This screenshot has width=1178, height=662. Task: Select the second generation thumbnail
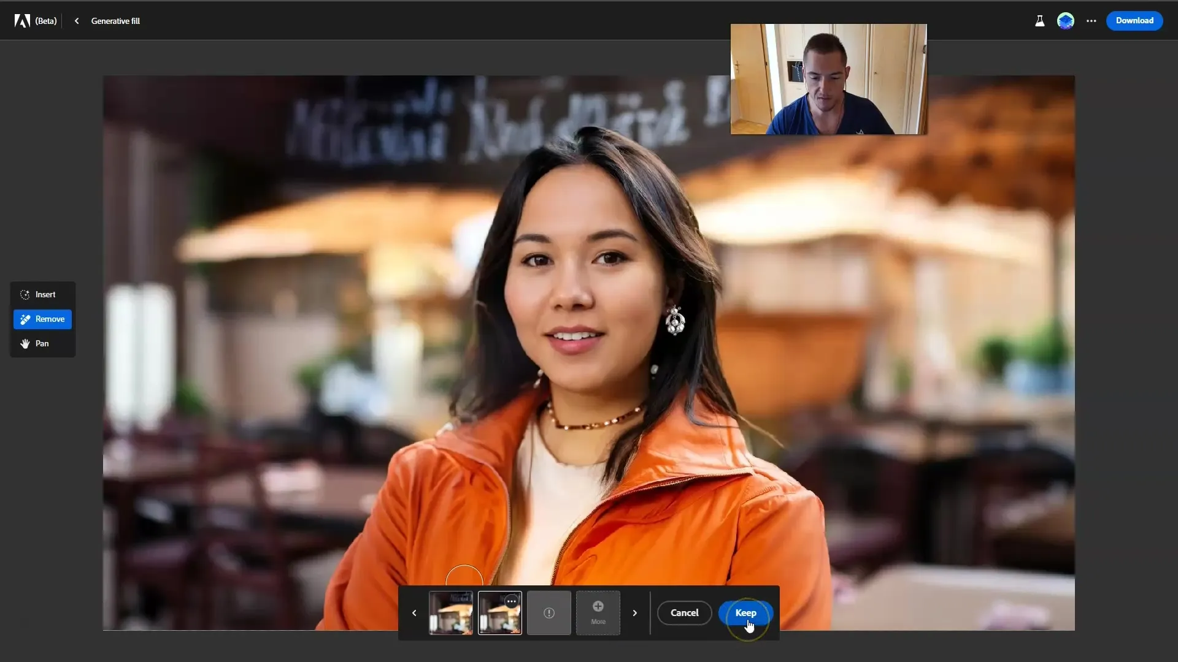pyautogui.click(x=500, y=613)
